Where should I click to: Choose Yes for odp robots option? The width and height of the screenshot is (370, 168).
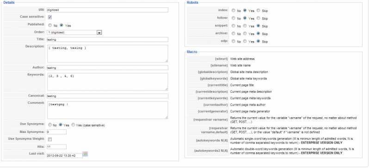tap(245, 41)
